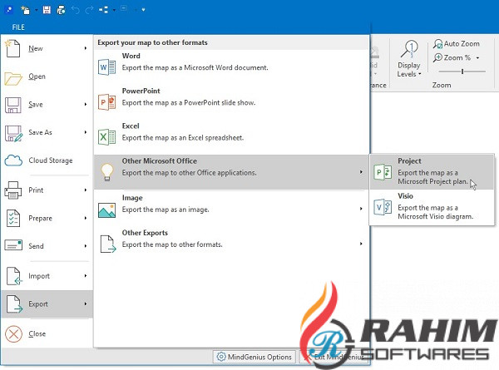This screenshot has width=499, height=370.
Task: Click the Microsoft Project export icon
Action: [383, 172]
